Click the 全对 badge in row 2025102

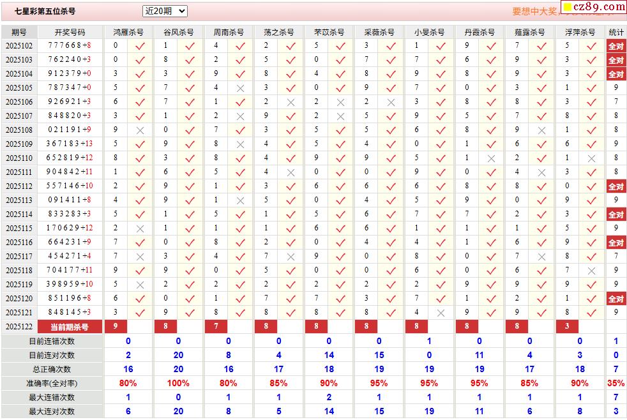coord(616,46)
